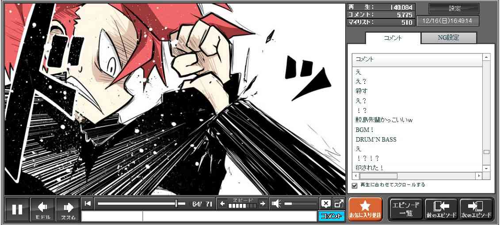Hide on-screen comments with the X bubble icon
This screenshot has height=225, width=500.
[326, 203]
